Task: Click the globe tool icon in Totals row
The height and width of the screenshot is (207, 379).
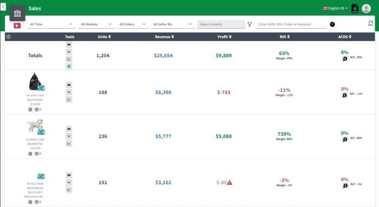Action: click(x=69, y=66)
